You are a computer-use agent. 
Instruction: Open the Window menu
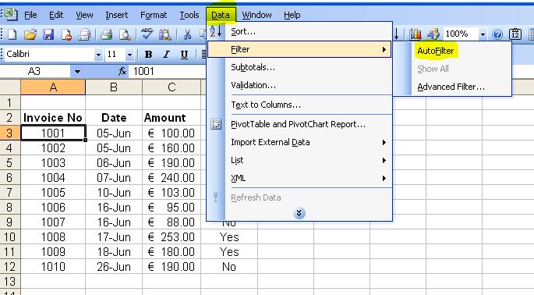(256, 15)
